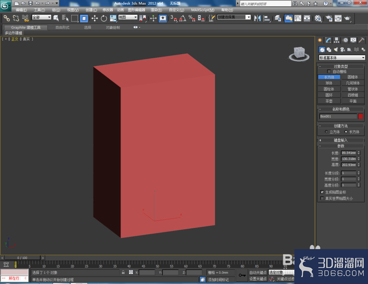
Task: Select the 长方体 creation method radio
Action: 346,132
